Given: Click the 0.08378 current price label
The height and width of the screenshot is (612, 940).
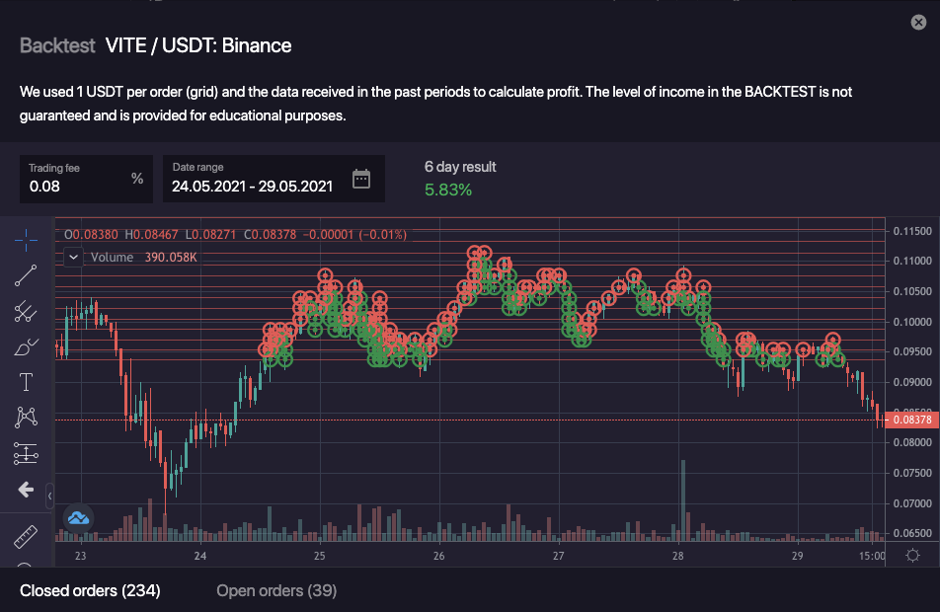Looking at the screenshot, I should coord(912,420).
